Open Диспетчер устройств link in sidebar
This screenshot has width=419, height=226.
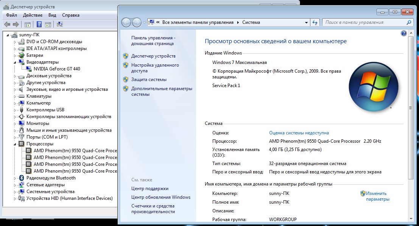click(153, 56)
